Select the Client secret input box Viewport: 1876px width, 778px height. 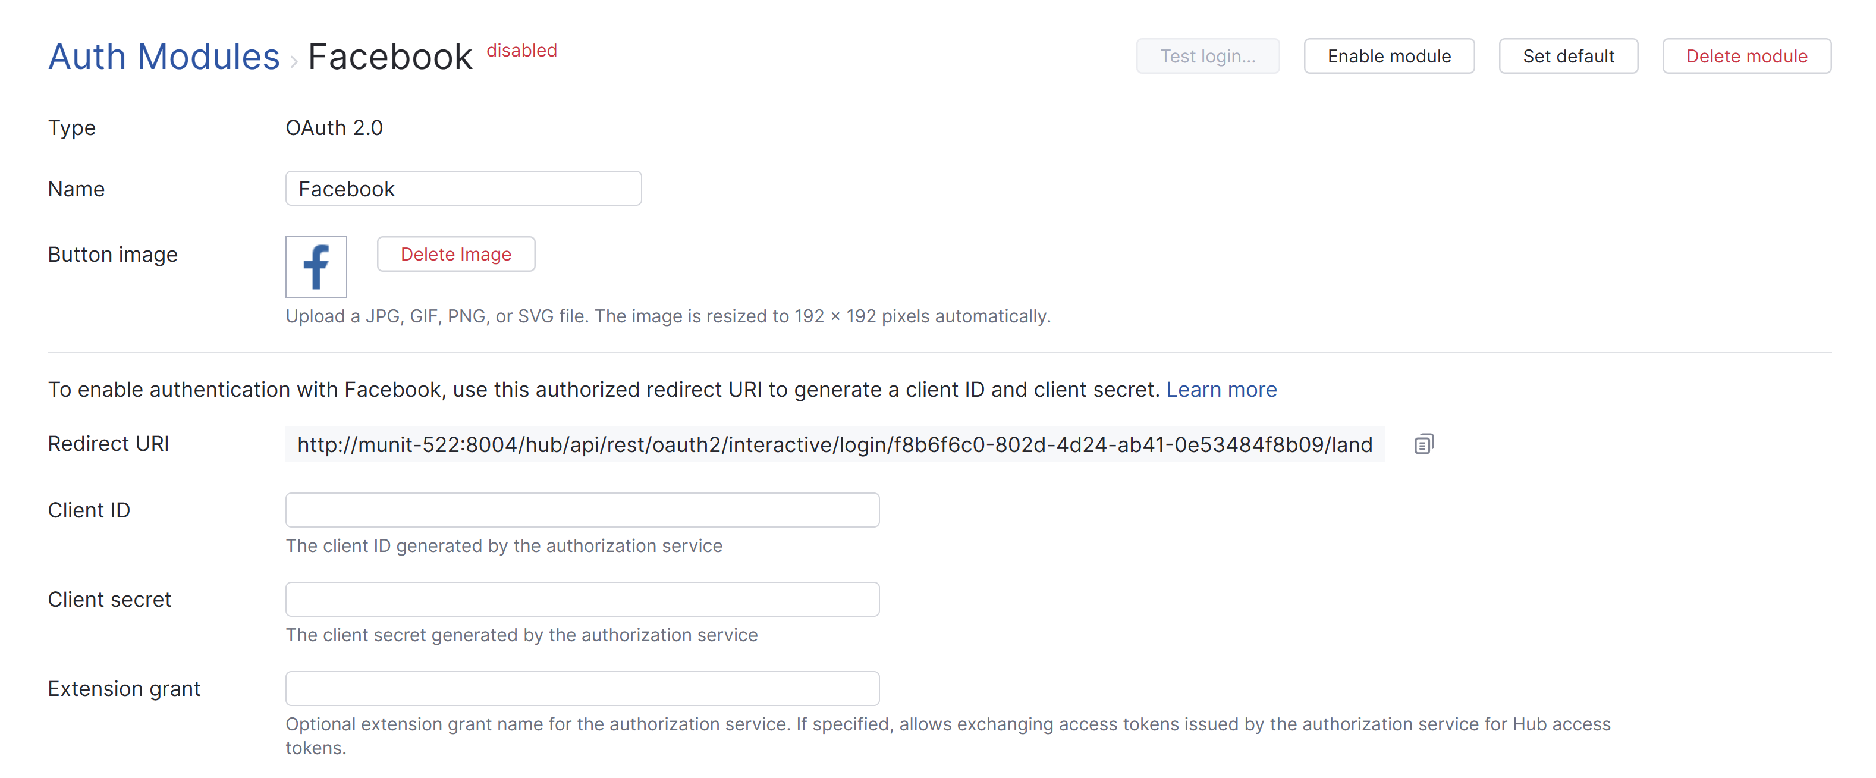(582, 600)
